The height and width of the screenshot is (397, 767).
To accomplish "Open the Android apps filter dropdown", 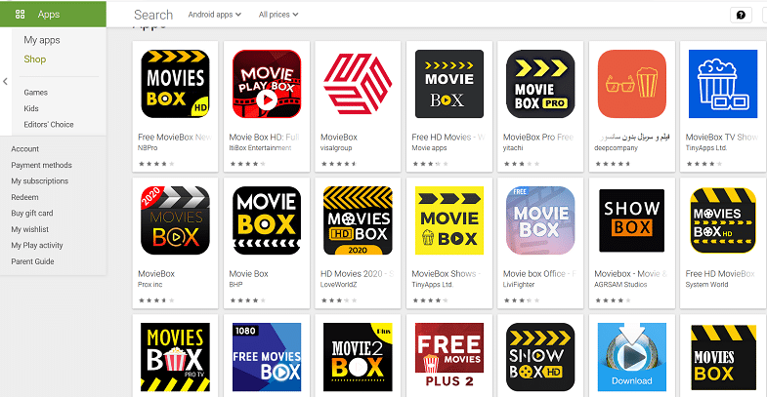I will coord(215,15).
